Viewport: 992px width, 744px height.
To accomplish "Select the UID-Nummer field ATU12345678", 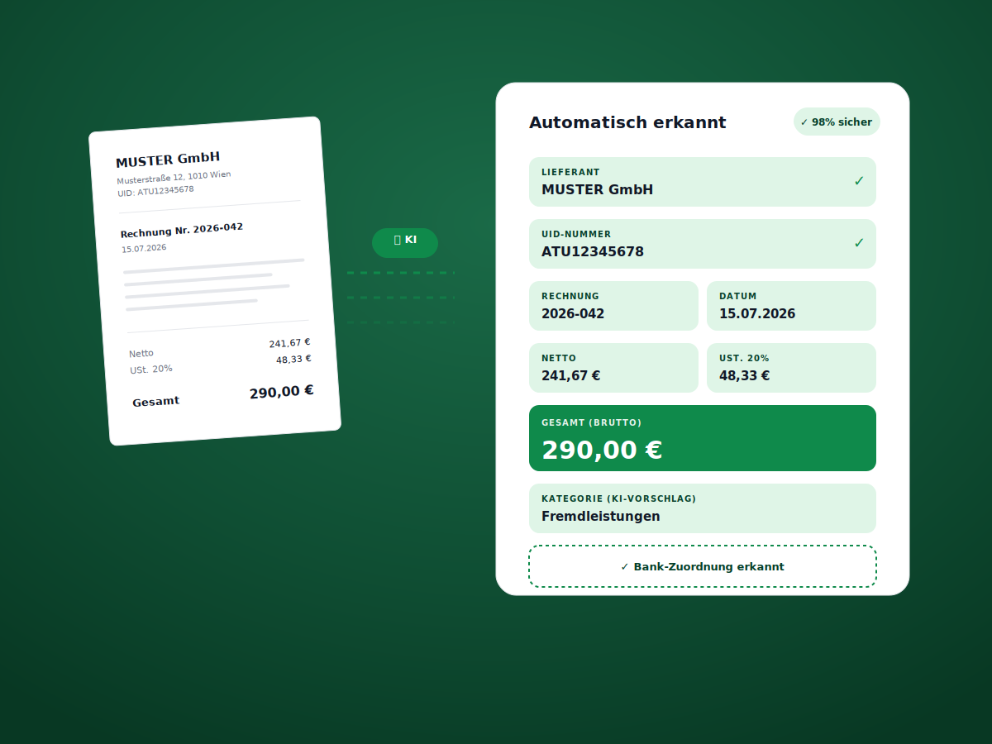I will pos(703,244).
